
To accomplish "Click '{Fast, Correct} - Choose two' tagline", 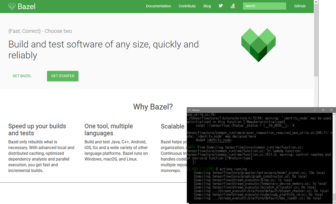I will tap(40, 31).
